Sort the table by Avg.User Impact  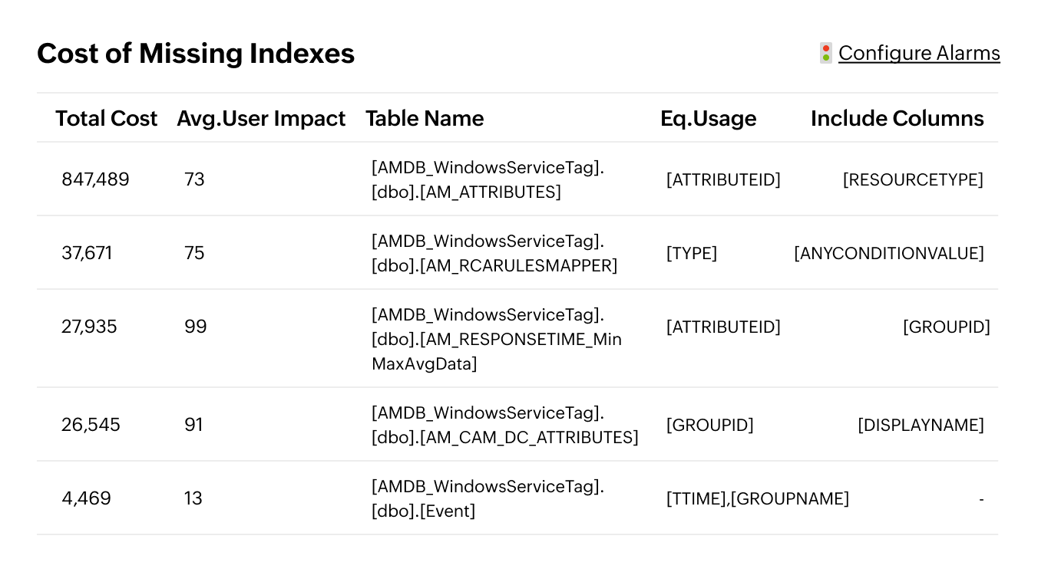(261, 119)
